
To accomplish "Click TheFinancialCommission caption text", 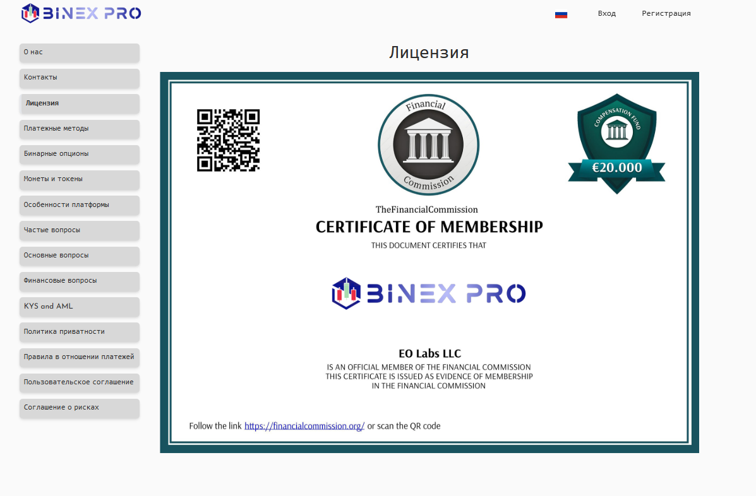I will pyautogui.click(x=427, y=210).
